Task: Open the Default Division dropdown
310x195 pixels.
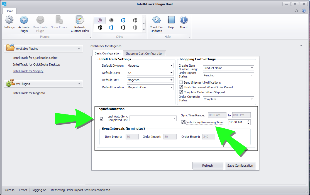Action: [171, 66]
